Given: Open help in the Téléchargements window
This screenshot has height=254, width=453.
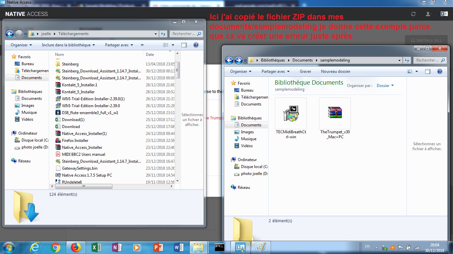Looking at the screenshot, I should (x=196, y=45).
